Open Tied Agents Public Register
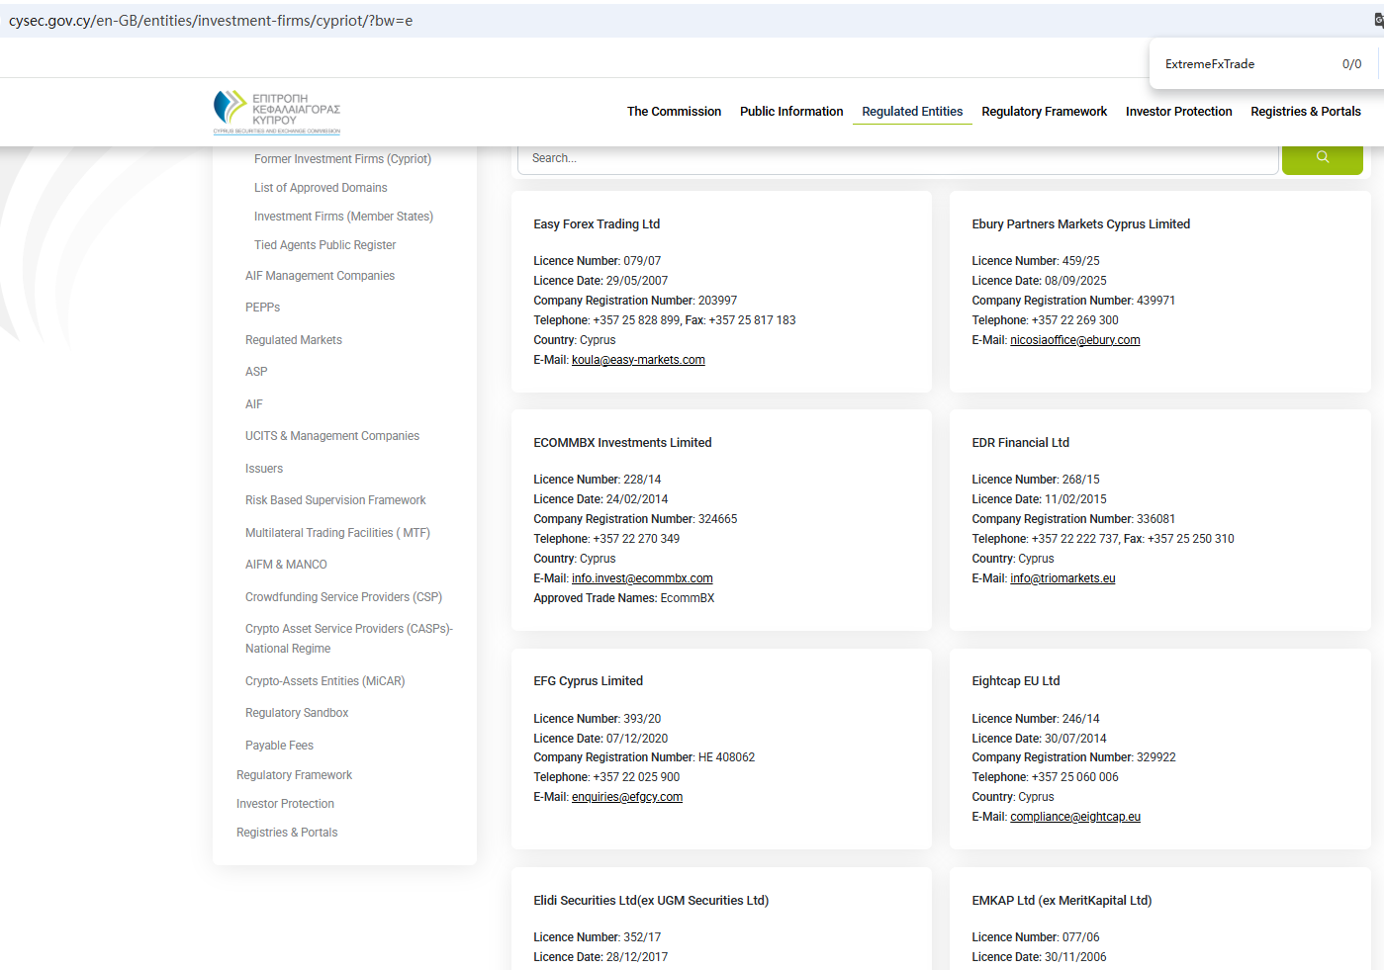 324,245
